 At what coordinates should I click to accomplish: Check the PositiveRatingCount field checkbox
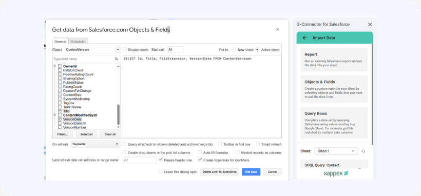tap(60, 74)
